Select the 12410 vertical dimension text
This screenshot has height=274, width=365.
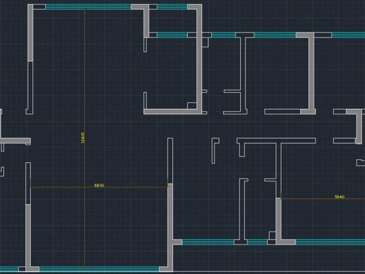tap(82, 137)
